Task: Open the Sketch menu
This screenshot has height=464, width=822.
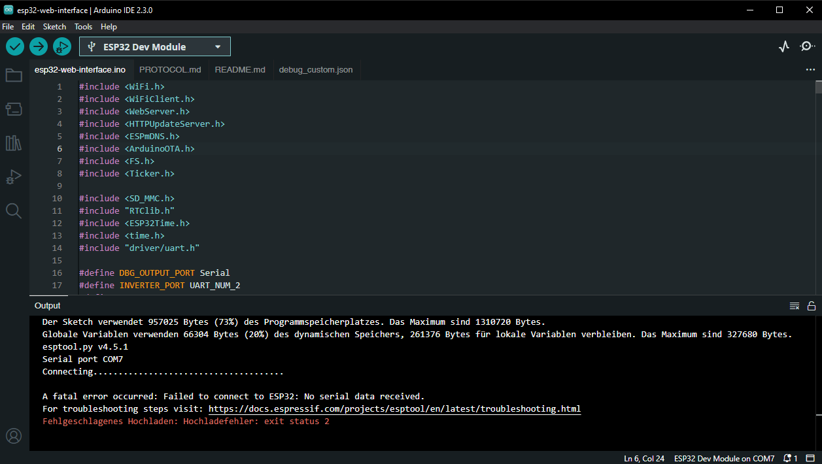Action: [x=54, y=27]
